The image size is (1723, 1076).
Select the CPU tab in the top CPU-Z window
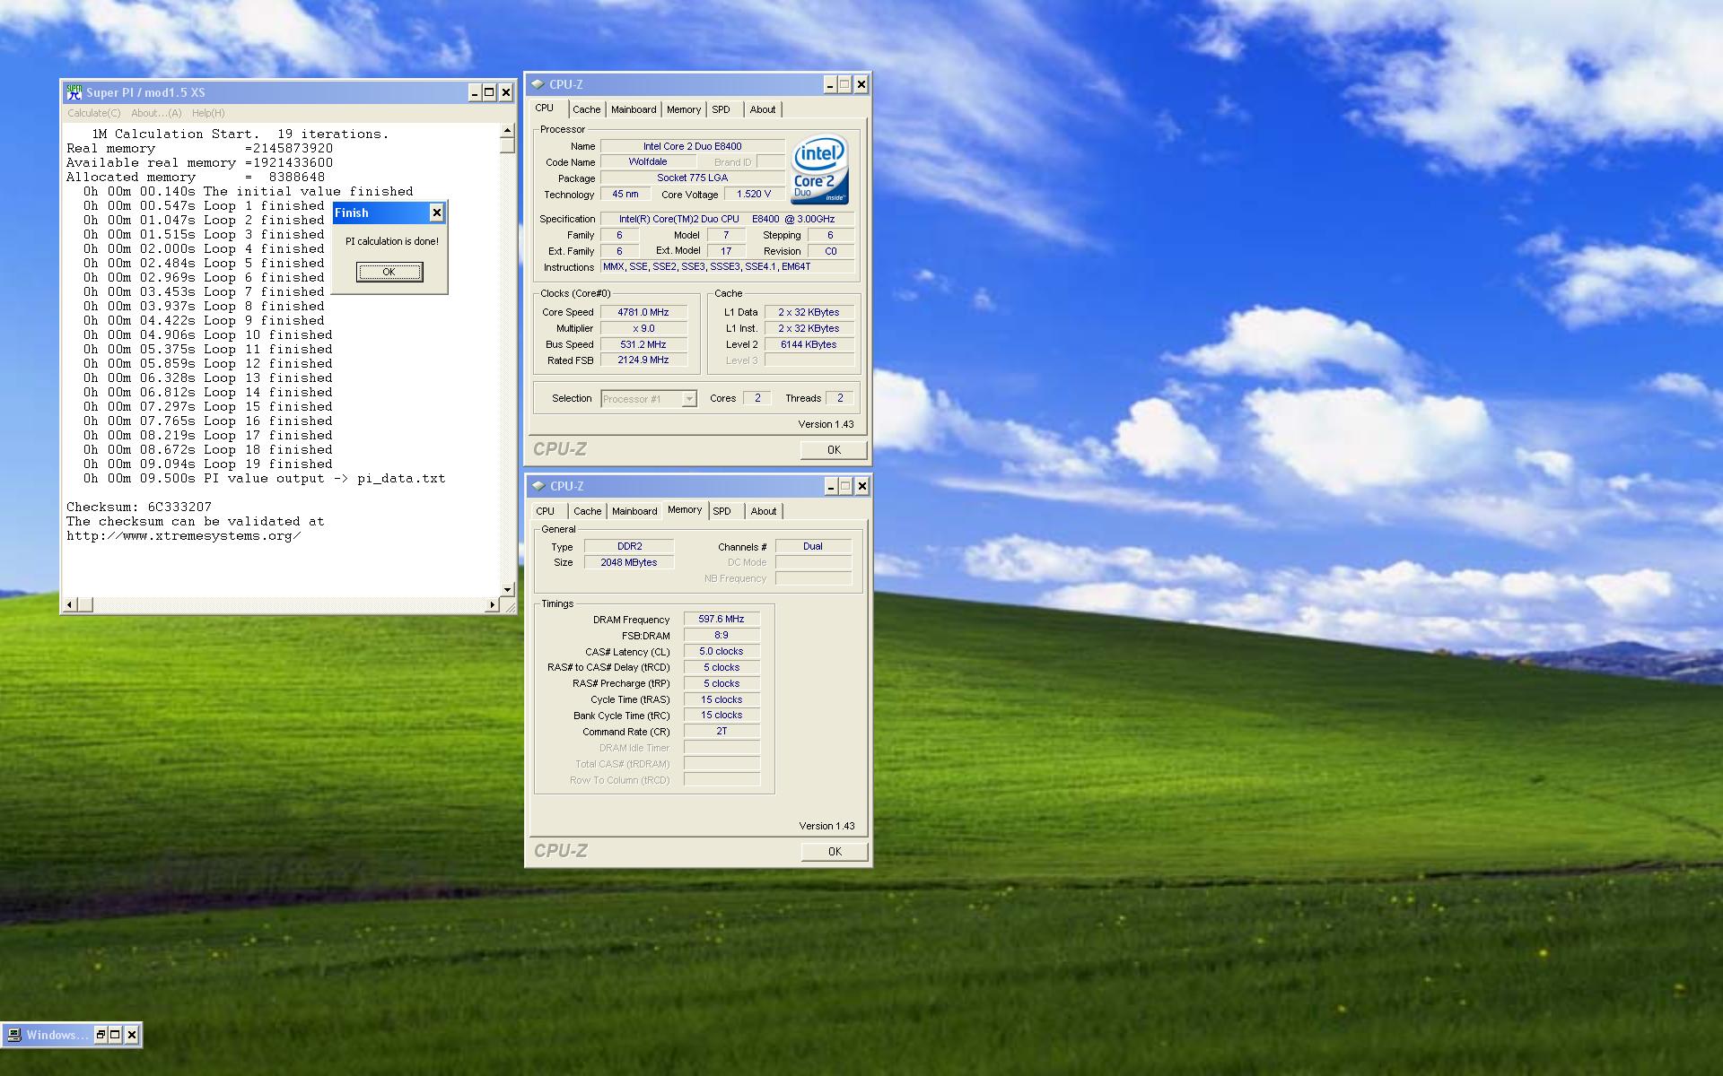pyautogui.click(x=545, y=108)
